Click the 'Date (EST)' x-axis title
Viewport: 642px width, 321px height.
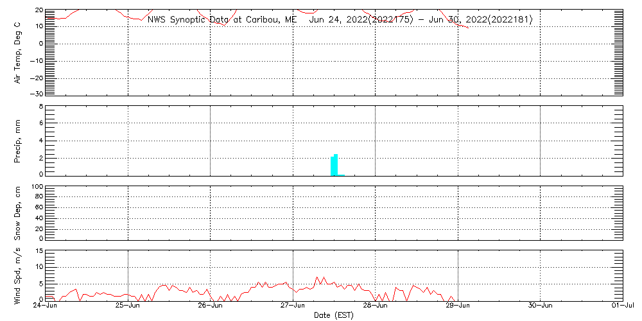tap(334, 315)
